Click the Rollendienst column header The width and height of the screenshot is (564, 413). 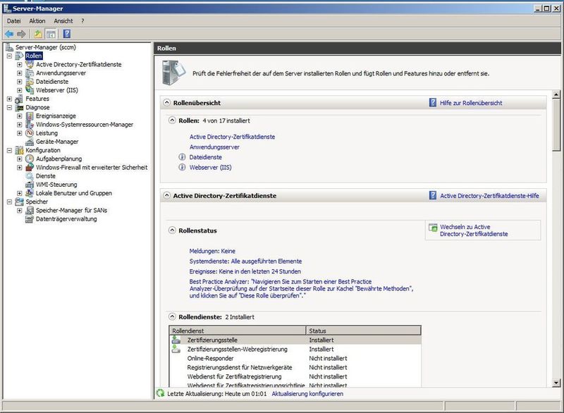[238, 331]
